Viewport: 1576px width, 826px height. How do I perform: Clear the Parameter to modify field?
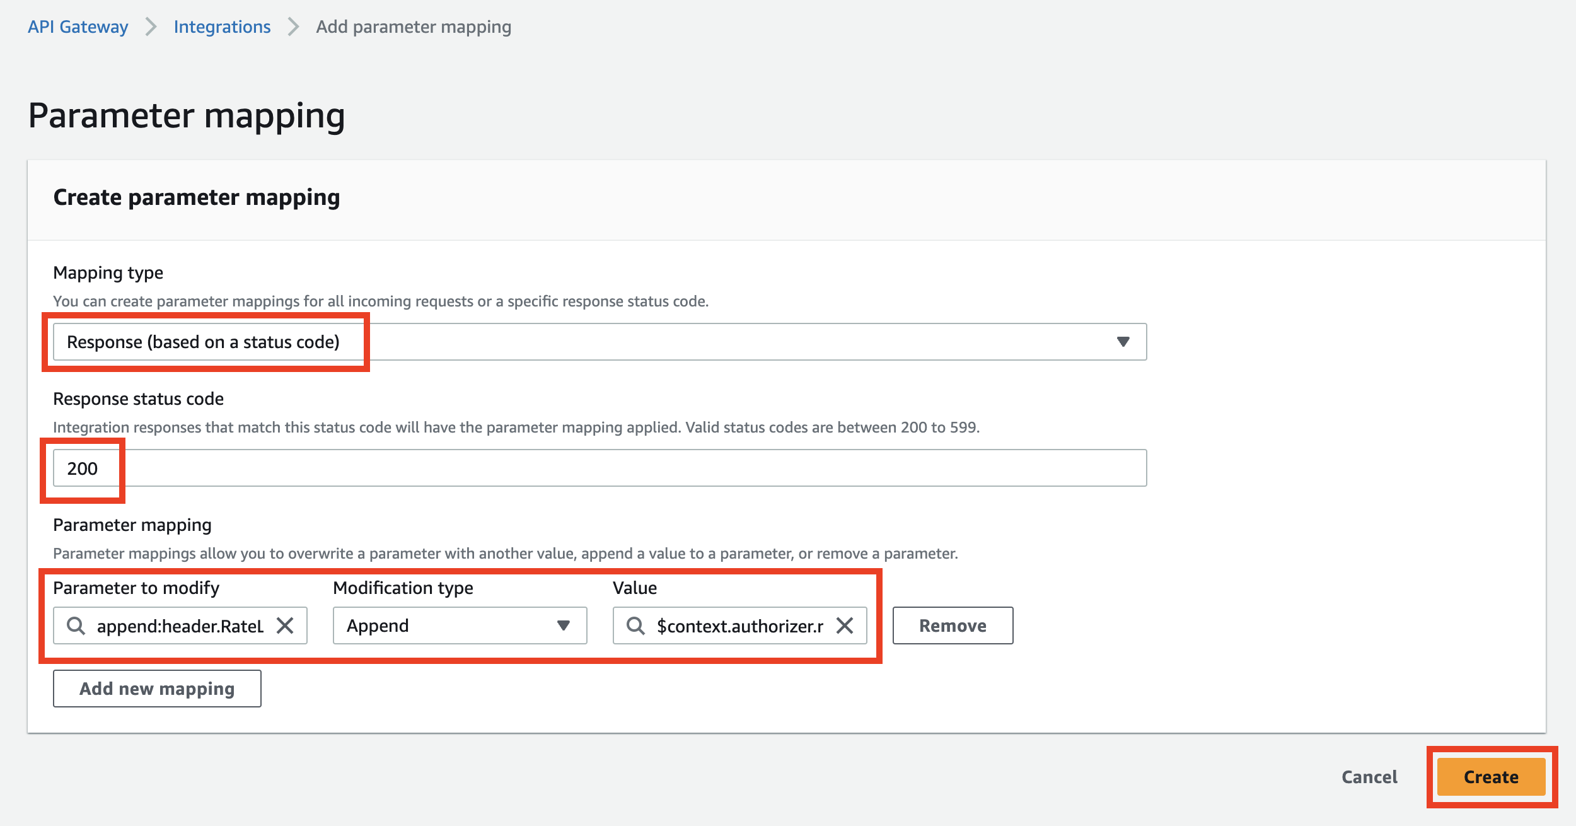click(x=285, y=625)
